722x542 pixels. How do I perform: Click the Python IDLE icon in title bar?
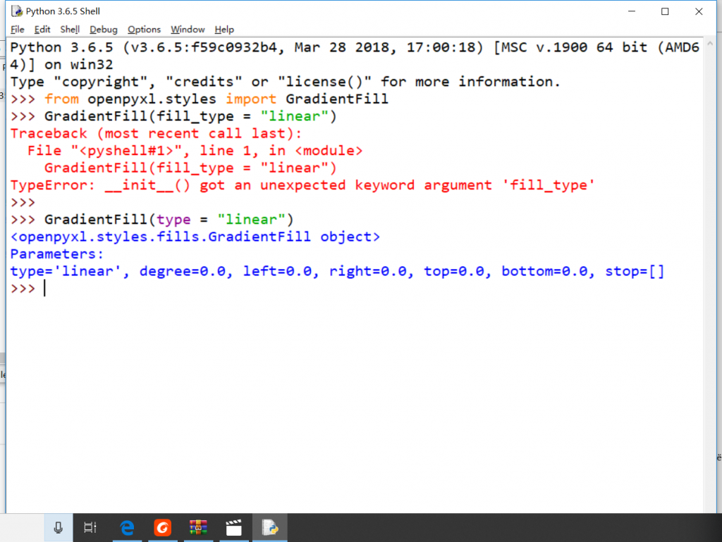[17, 11]
